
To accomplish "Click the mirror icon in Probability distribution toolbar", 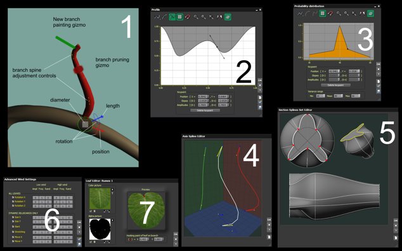I will 362,13.
